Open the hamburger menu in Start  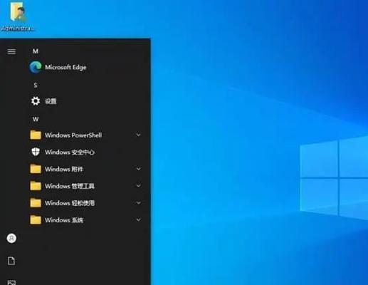(x=11, y=51)
